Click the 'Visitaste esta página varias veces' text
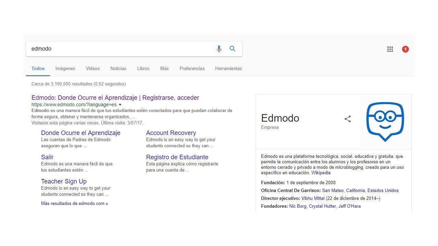 click(x=87, y=123)
